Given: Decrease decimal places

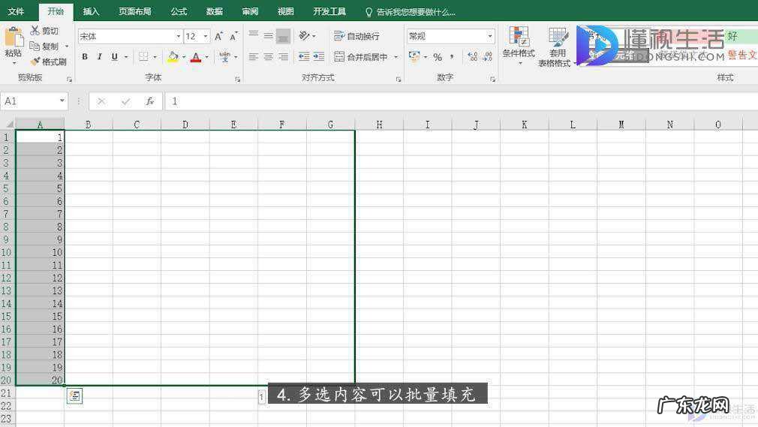Looking at the screenshot, I should 487,56.
